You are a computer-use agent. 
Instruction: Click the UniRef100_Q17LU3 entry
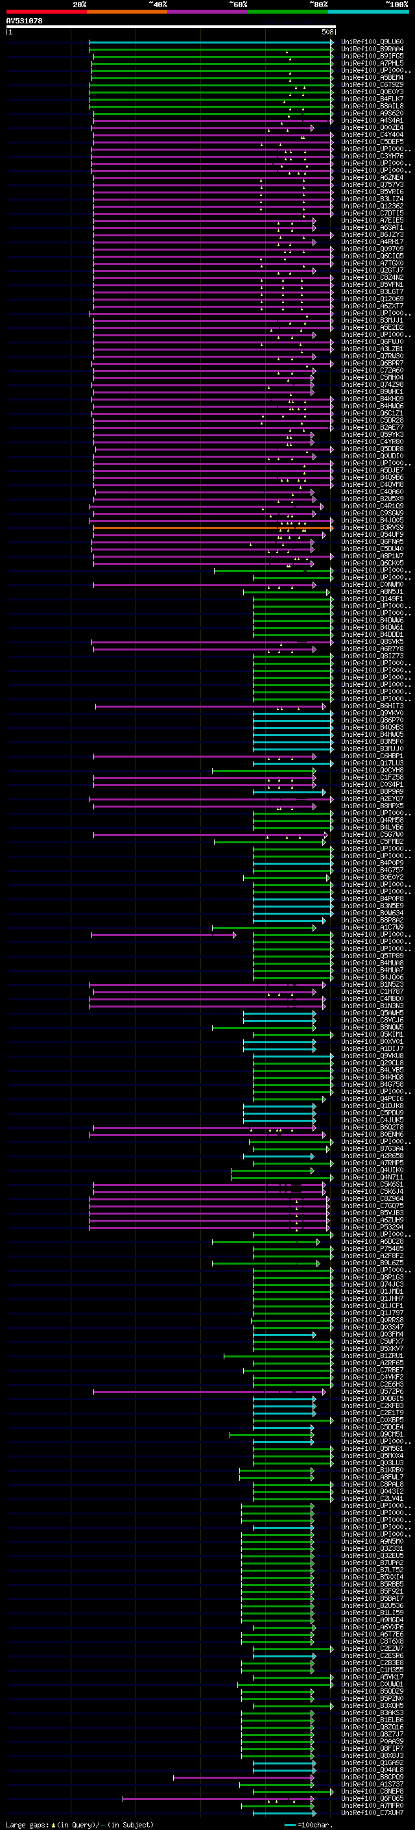click(372, 763)
